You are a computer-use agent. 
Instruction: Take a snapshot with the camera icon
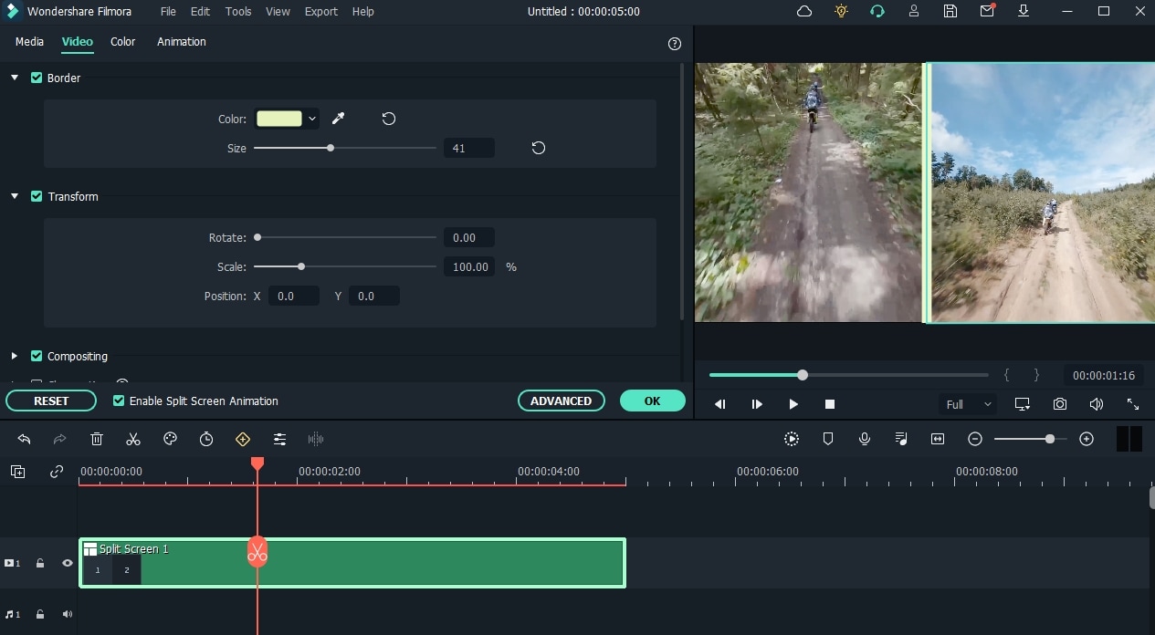[x=1059, y=404]
